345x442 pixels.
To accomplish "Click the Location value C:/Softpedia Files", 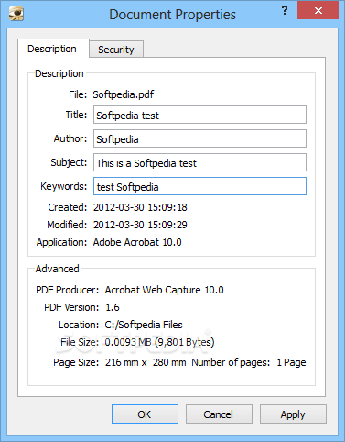I will point(144,325).
